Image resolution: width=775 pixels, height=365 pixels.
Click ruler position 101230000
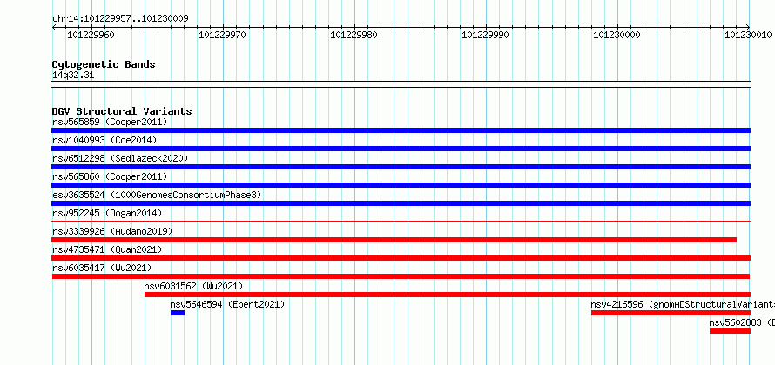pyautogui.click(x=617, y=35)
